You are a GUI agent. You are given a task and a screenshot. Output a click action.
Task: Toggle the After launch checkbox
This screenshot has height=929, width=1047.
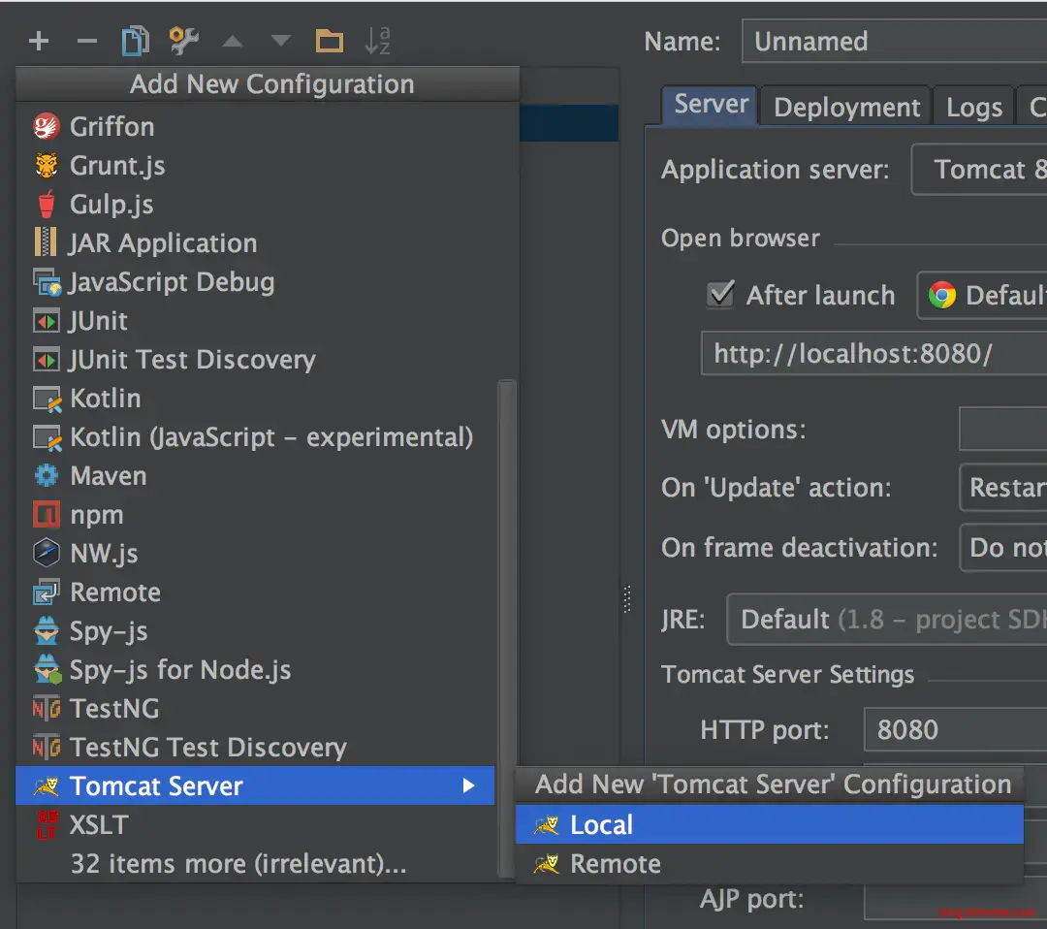pyautogui.click(x=720, y=295)
